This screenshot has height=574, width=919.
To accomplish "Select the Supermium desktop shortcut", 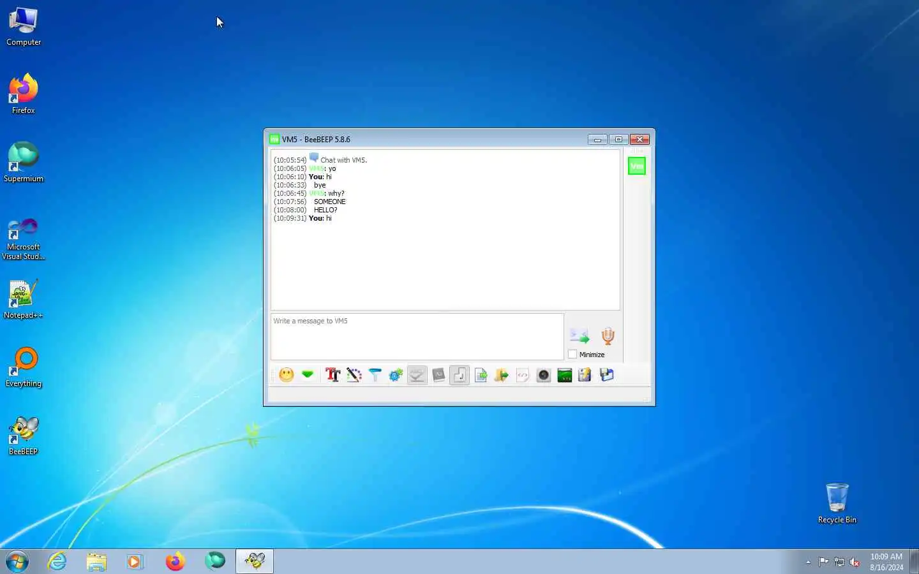I will (x=24, y=163).
